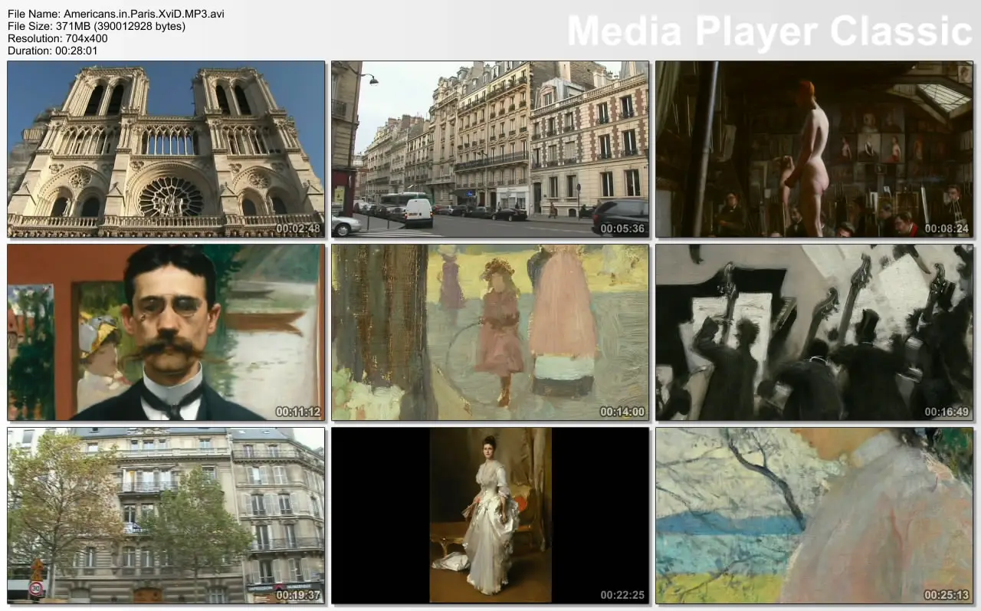Select the impressionist woman profile thumbnail at 00:25:13
Screen dimensions: 981x611
point(814,515)
